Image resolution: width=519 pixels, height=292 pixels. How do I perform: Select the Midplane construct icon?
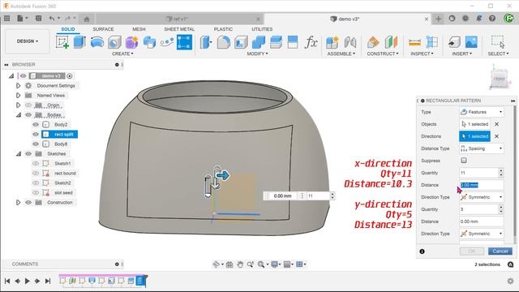click(391, 42)
